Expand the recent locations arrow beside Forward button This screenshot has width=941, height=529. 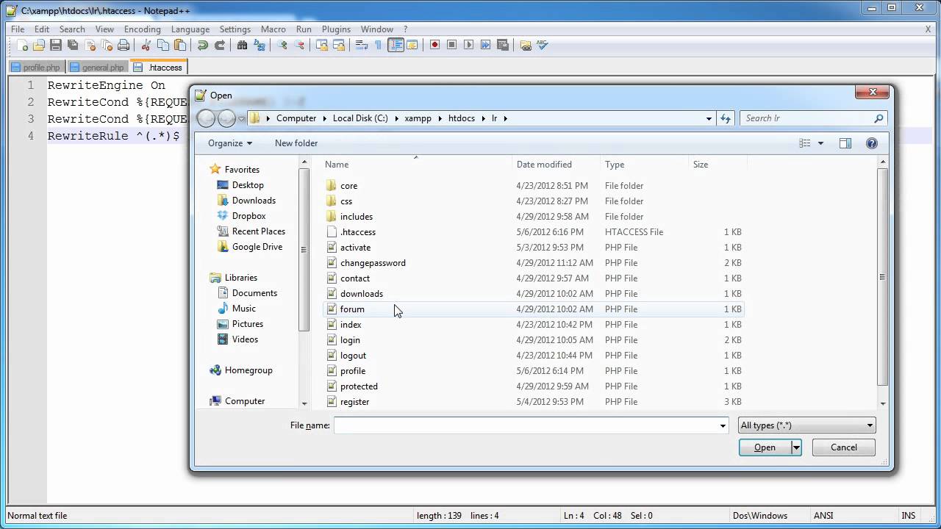pos(241,118)
